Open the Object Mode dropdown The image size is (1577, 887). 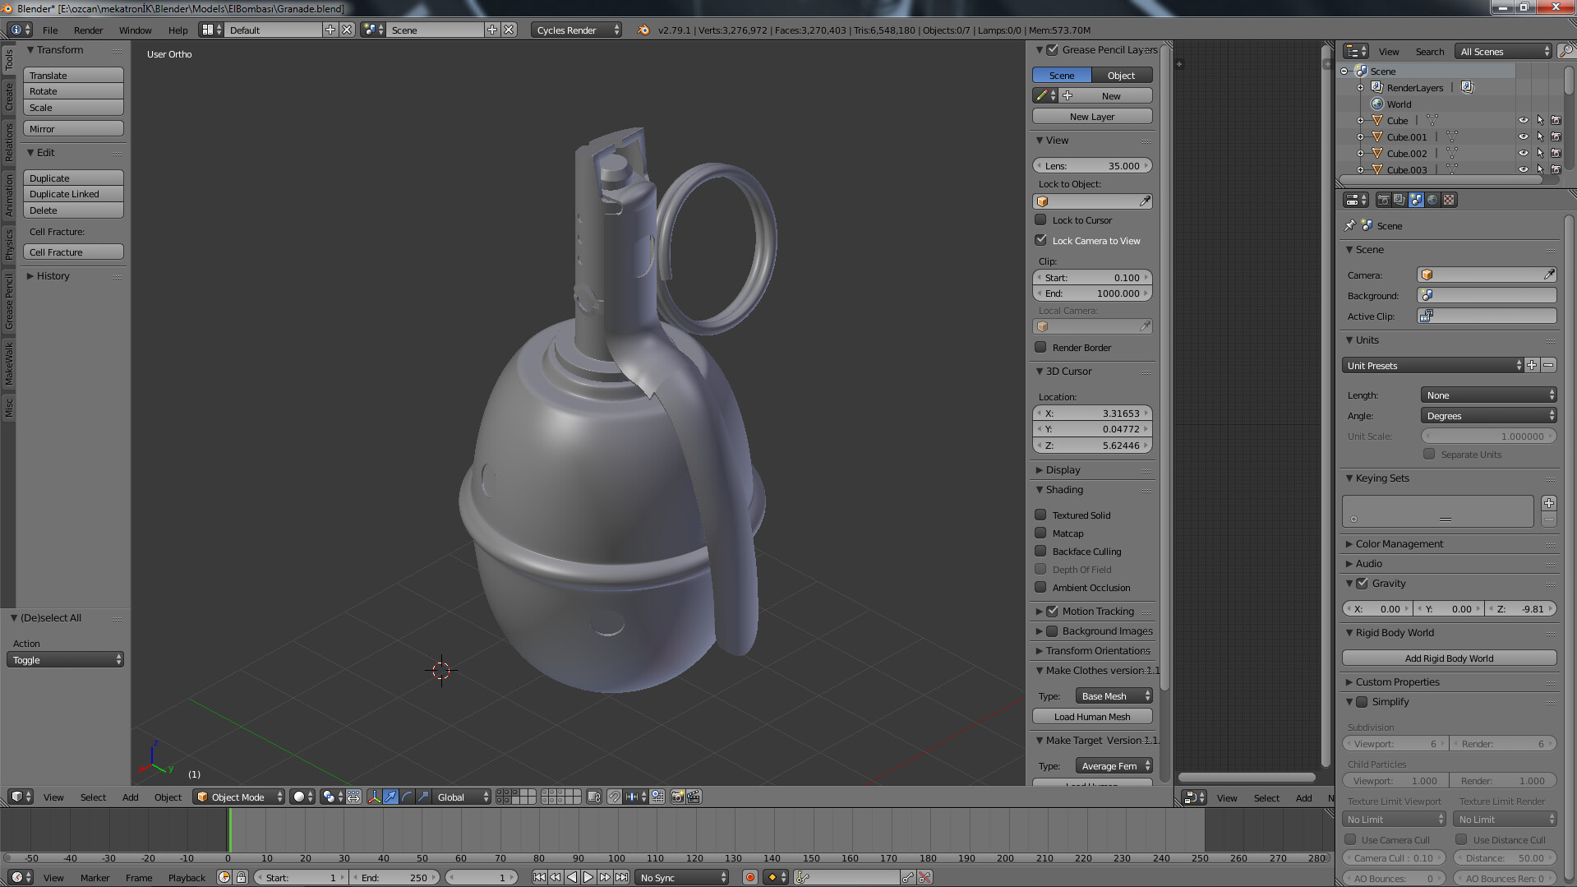tap(239, 797)
